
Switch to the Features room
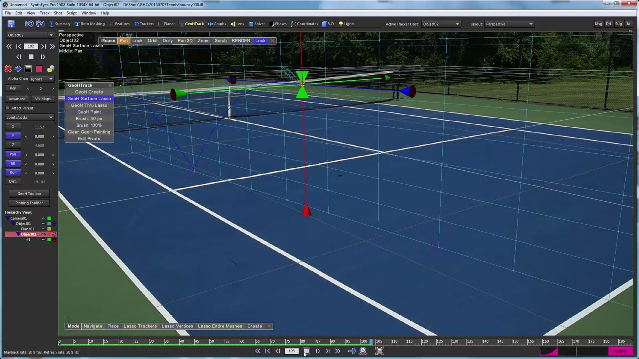[119, 24]
